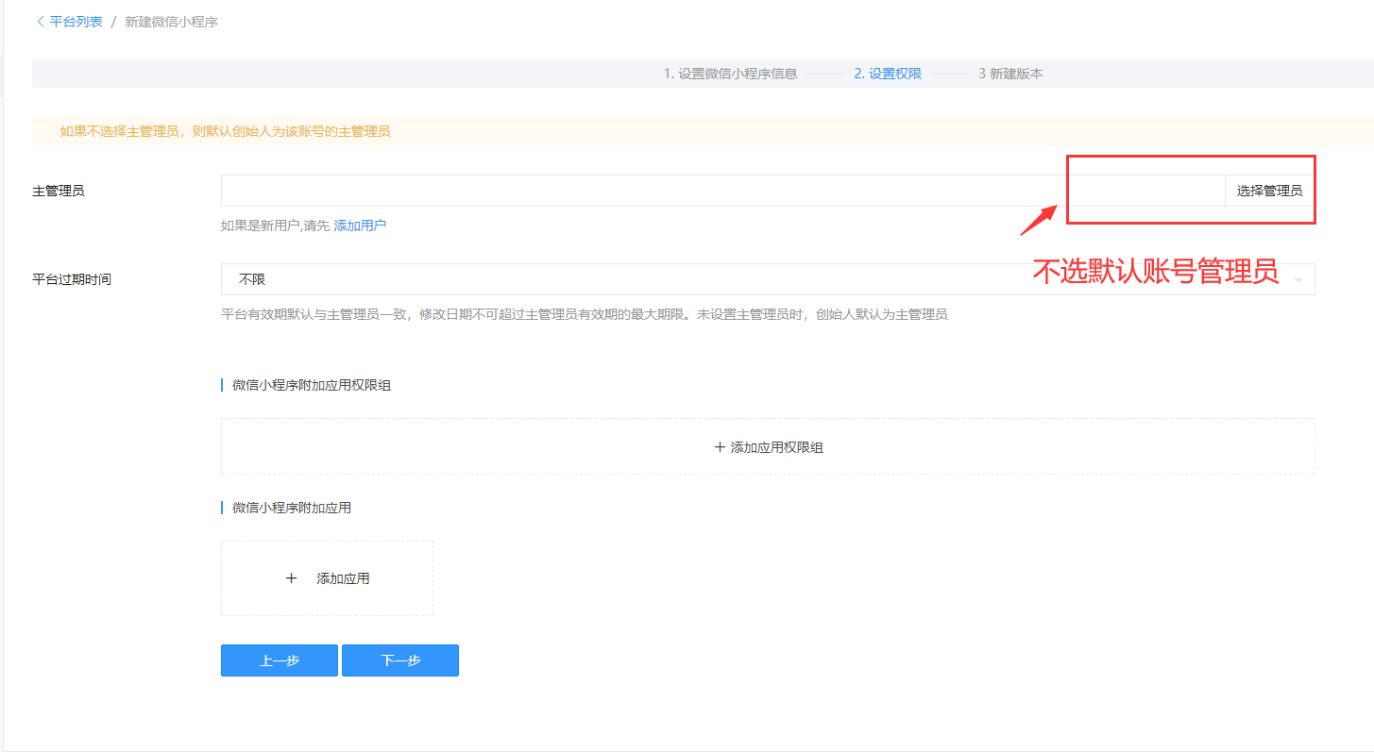Image resolution: width=1374 pixels, height=752 pixels.
Task: Open the 平台列表 breadcrumb link
Action: click(x=76, y=22)
